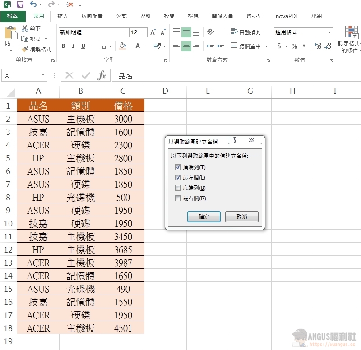Open the font name dropdown
Screen dimensions: 361x350
126,32
